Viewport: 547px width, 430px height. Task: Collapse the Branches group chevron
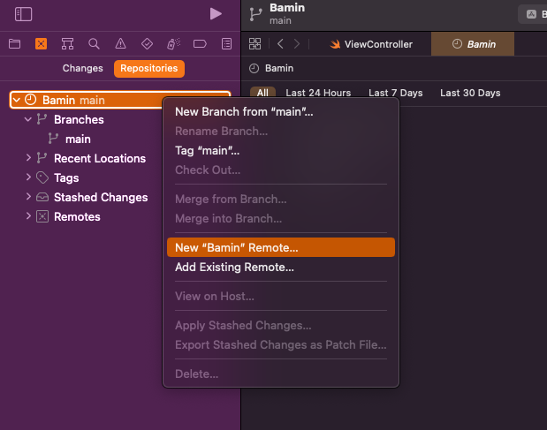click(28, 119)
